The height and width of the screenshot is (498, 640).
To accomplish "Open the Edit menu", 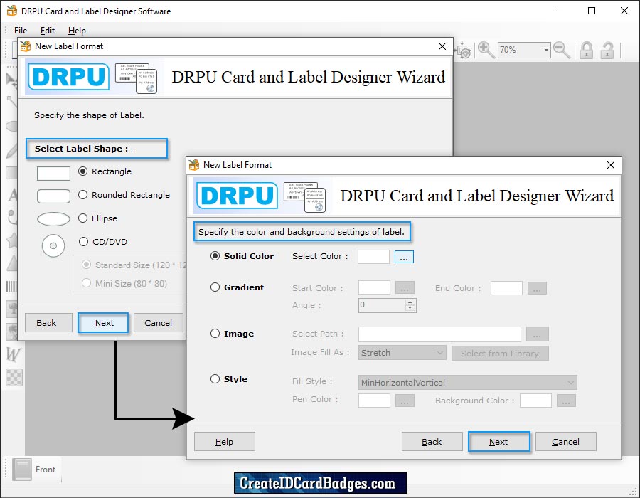I will (x=48, y=31).
